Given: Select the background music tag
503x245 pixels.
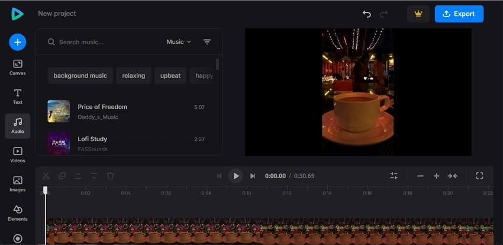Looking at the screenshot, I should pos(80,76).
